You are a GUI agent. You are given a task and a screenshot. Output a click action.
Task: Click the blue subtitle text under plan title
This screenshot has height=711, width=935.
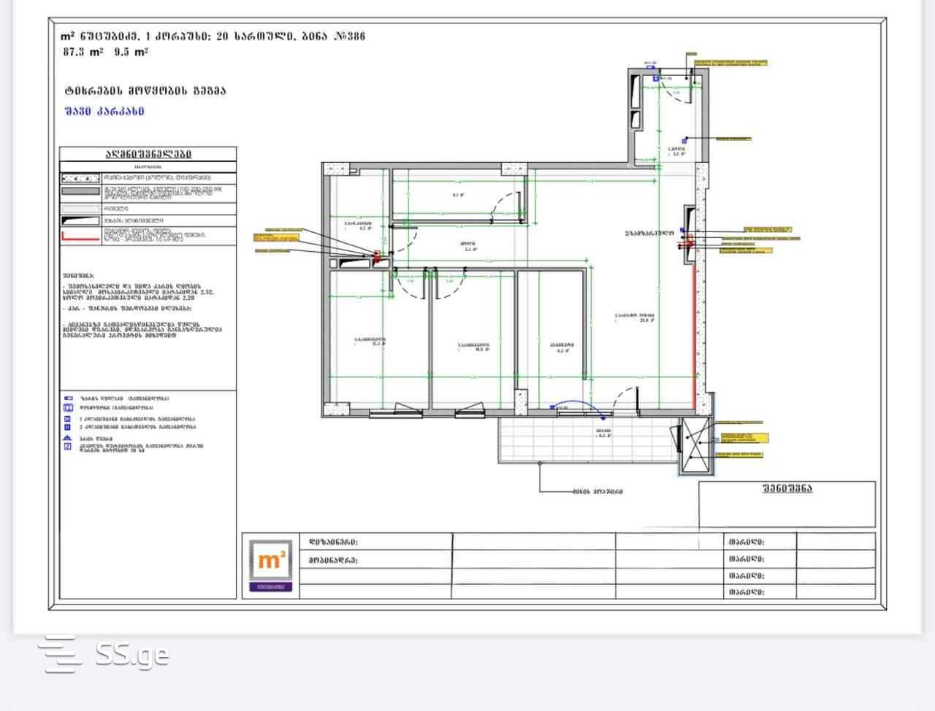coord(104,111)
